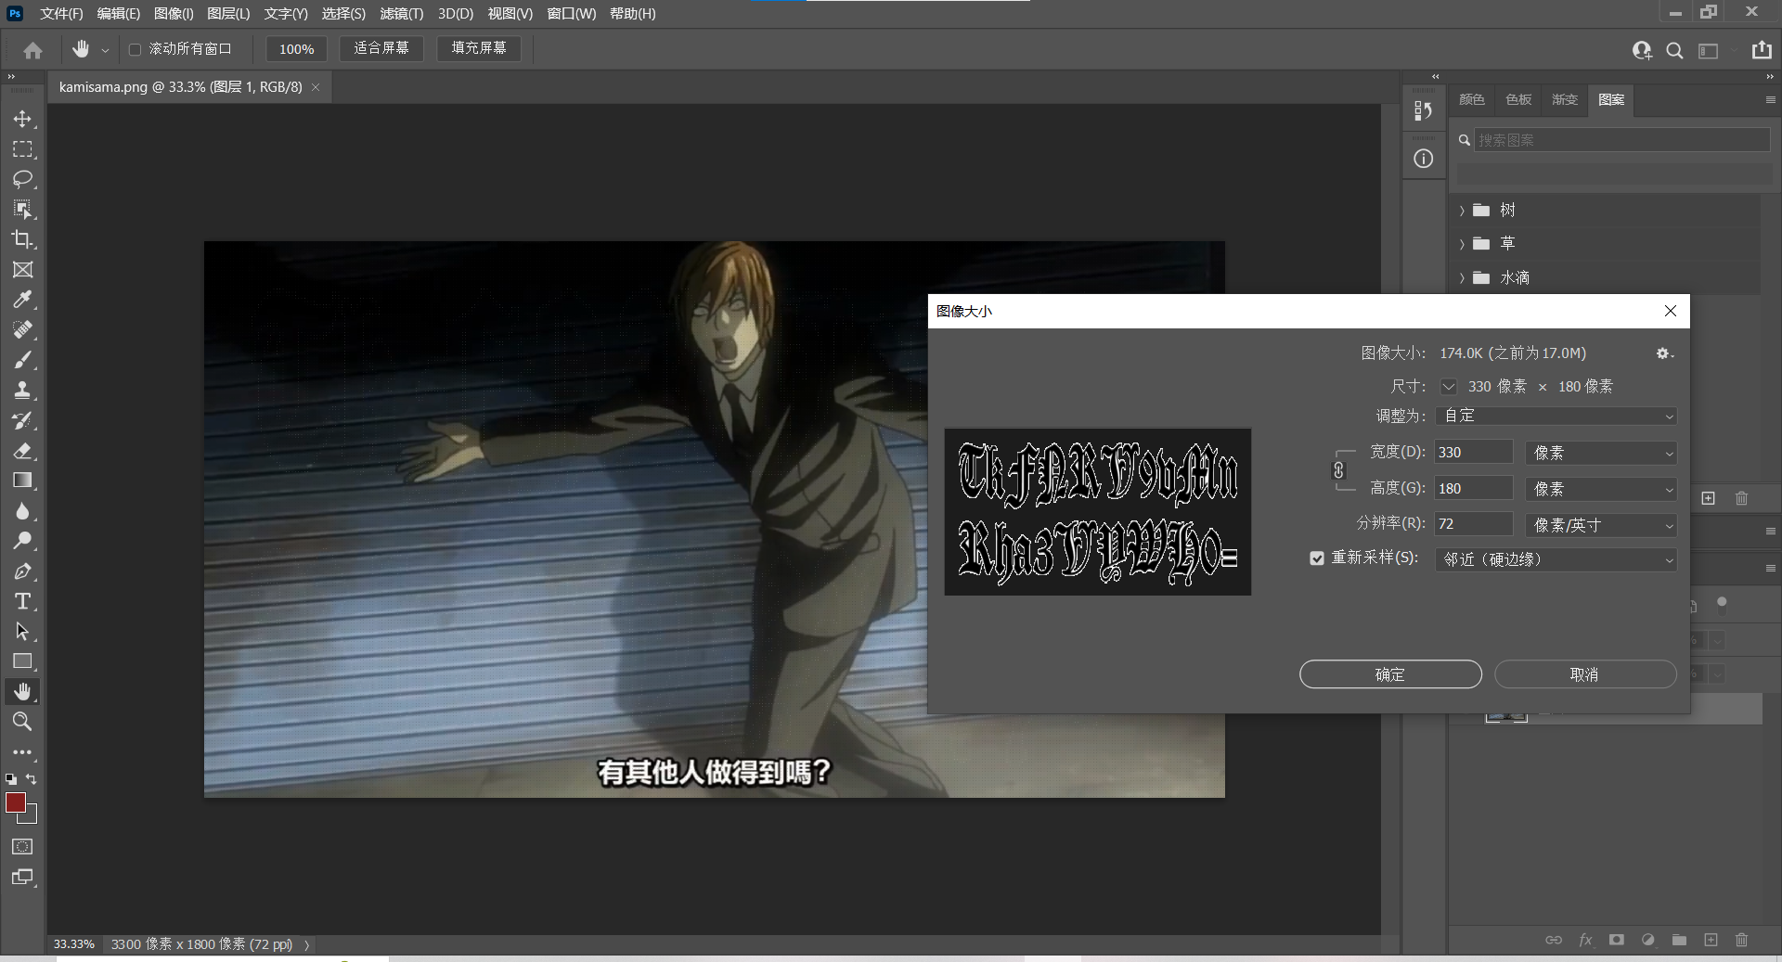This screenshot has width=1782, height=962.
Task: Select the Eyedropper tool
Action: pos(22,300)
